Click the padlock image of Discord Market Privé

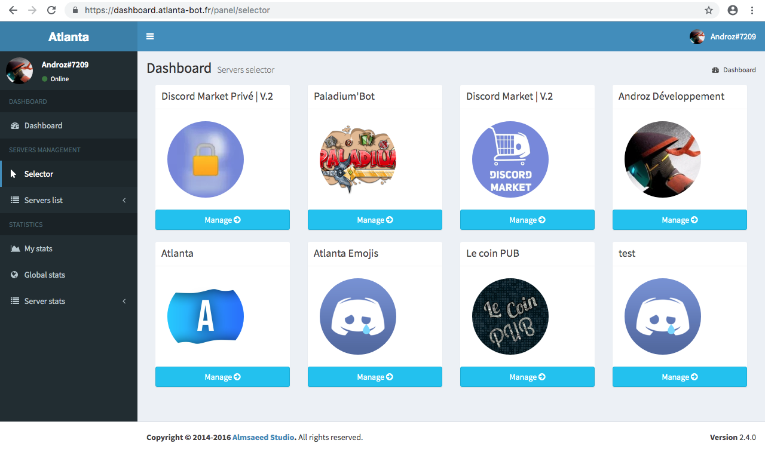point(206,159)
